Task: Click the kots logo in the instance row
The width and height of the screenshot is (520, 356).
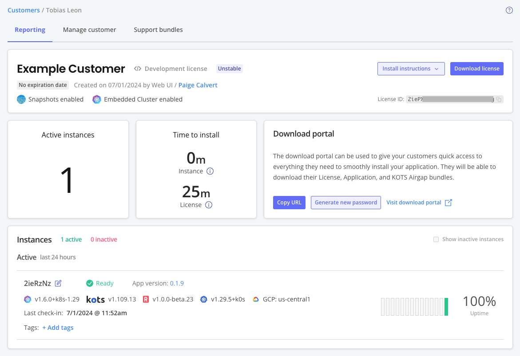Action: (95, 299)
